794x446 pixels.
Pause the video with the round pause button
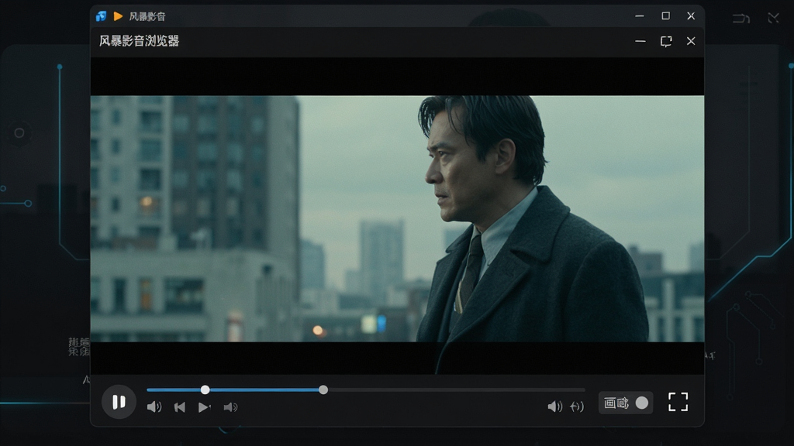pos(119,402)
